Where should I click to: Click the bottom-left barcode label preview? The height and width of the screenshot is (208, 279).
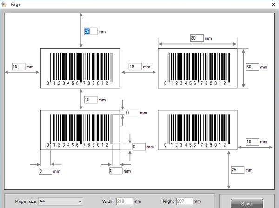[80, 130]
